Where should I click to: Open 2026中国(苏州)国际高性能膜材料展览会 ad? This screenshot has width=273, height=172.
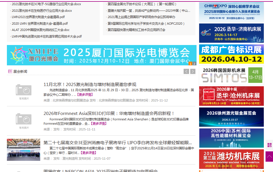pyautogui.click(x=231, y=138)
